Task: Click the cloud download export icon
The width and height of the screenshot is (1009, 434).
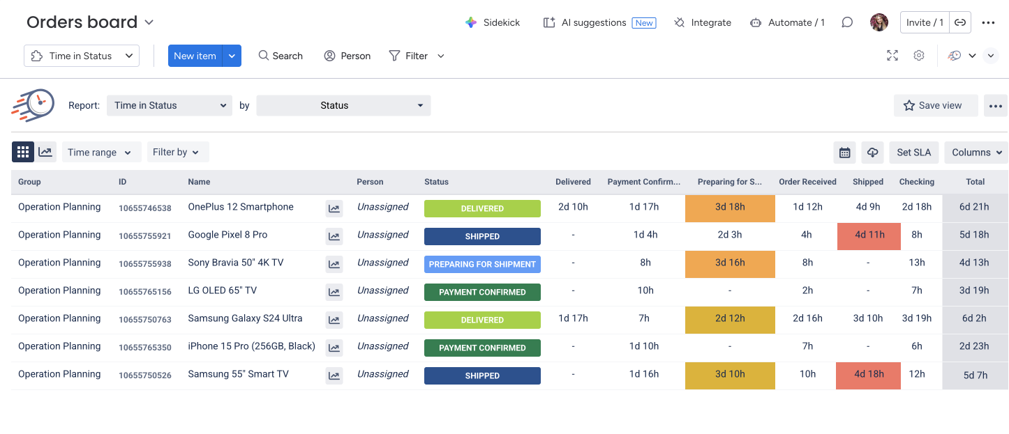Action: tap(872, 153)
